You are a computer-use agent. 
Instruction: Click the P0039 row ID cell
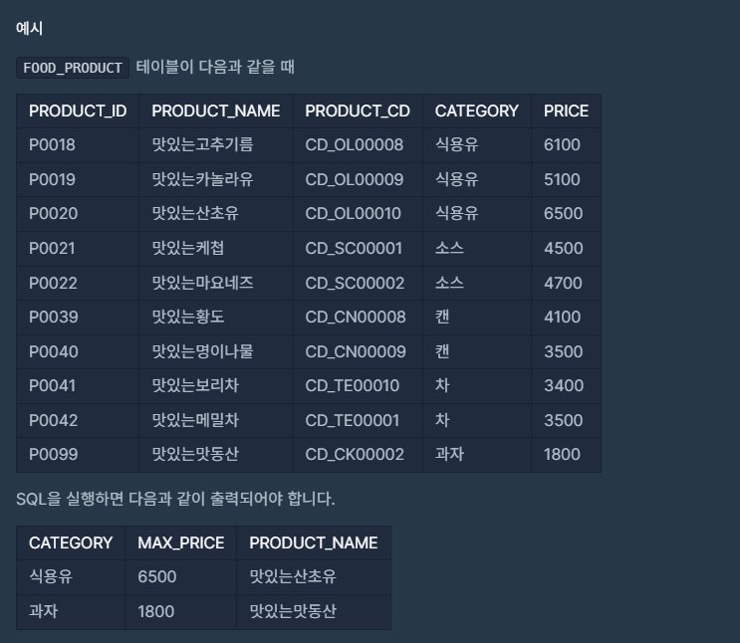(x=78, y=317)
